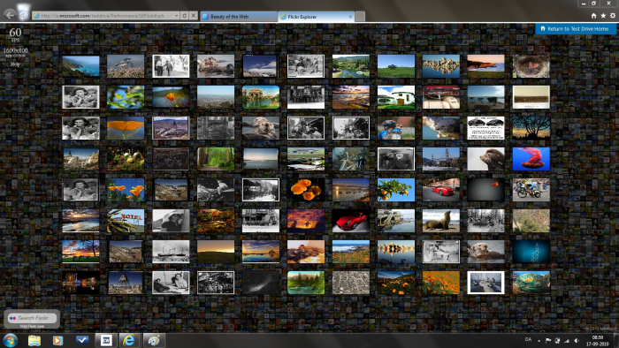Screen dimensions: 619x348
Task: Open the dark galaxy streak photo
Action: point(261,283)
